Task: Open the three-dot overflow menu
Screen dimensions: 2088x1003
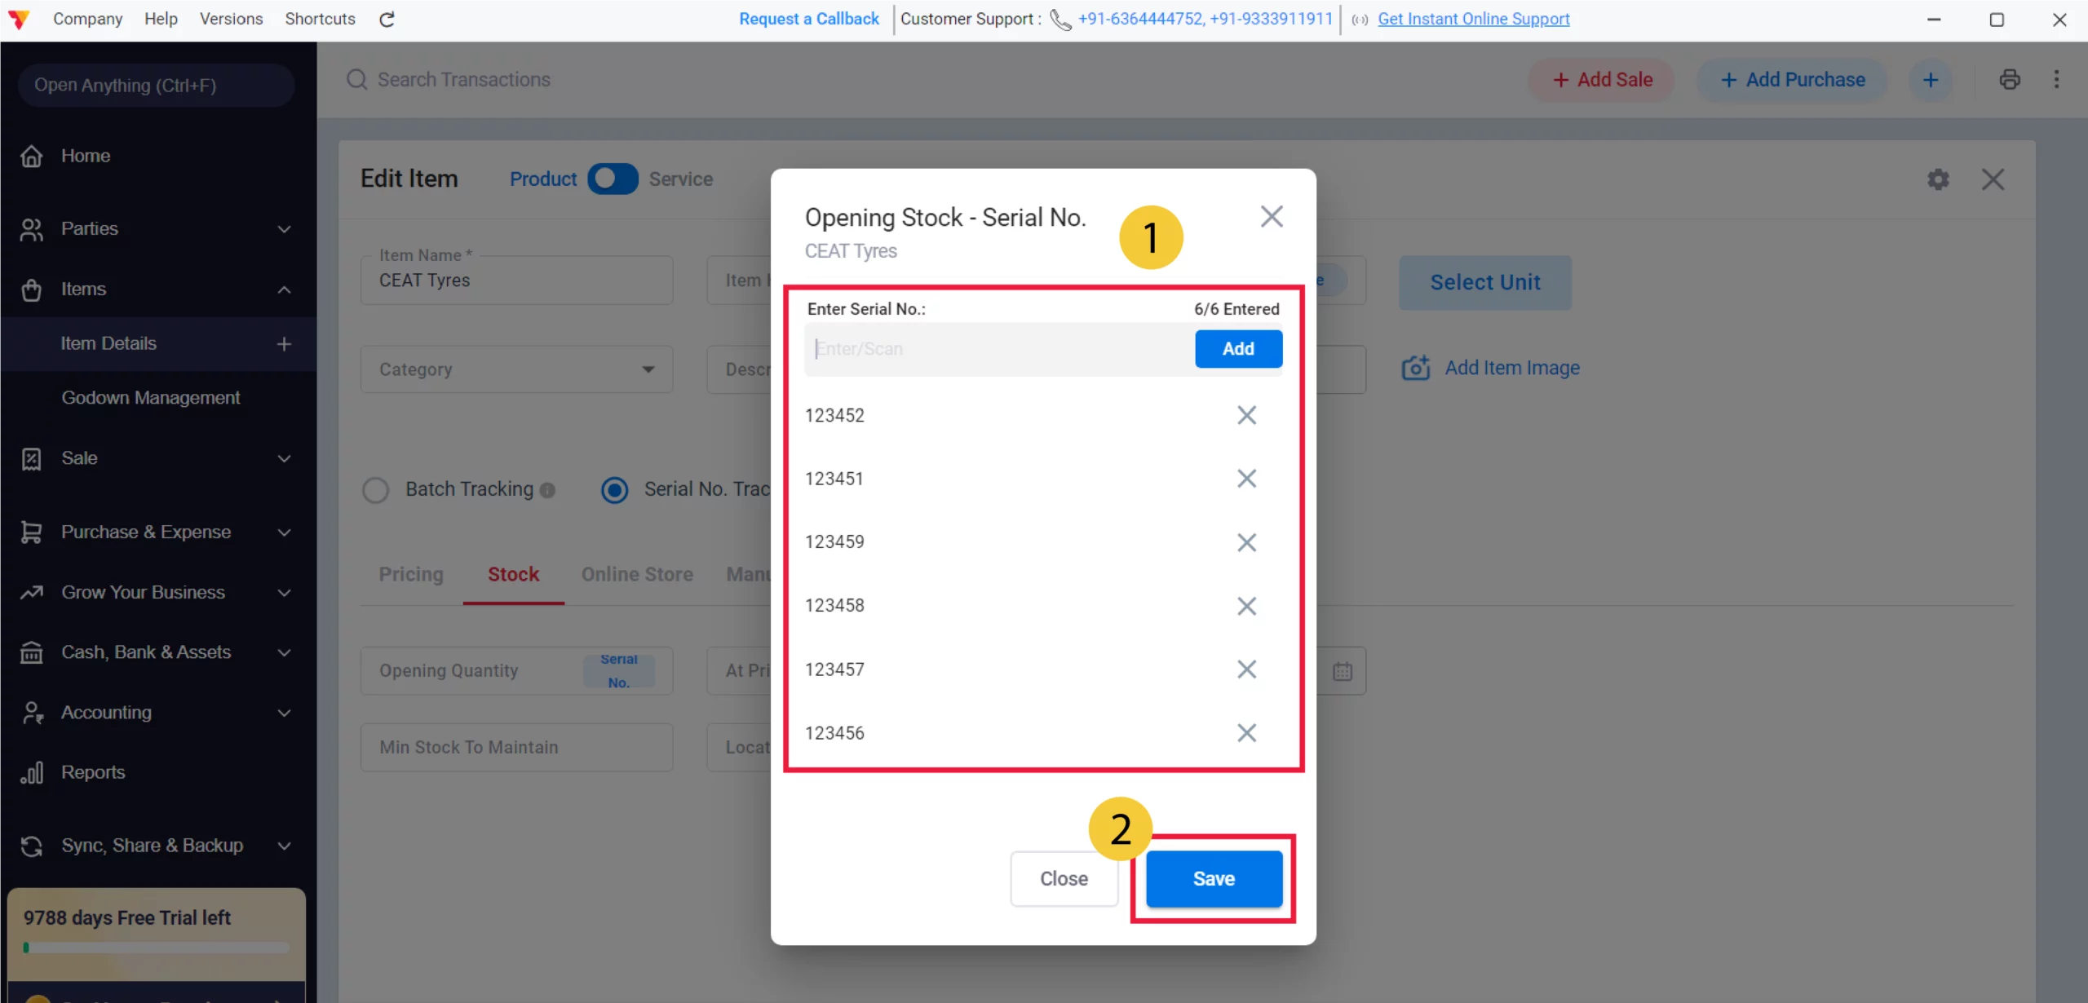Action: pos(2058,79)
